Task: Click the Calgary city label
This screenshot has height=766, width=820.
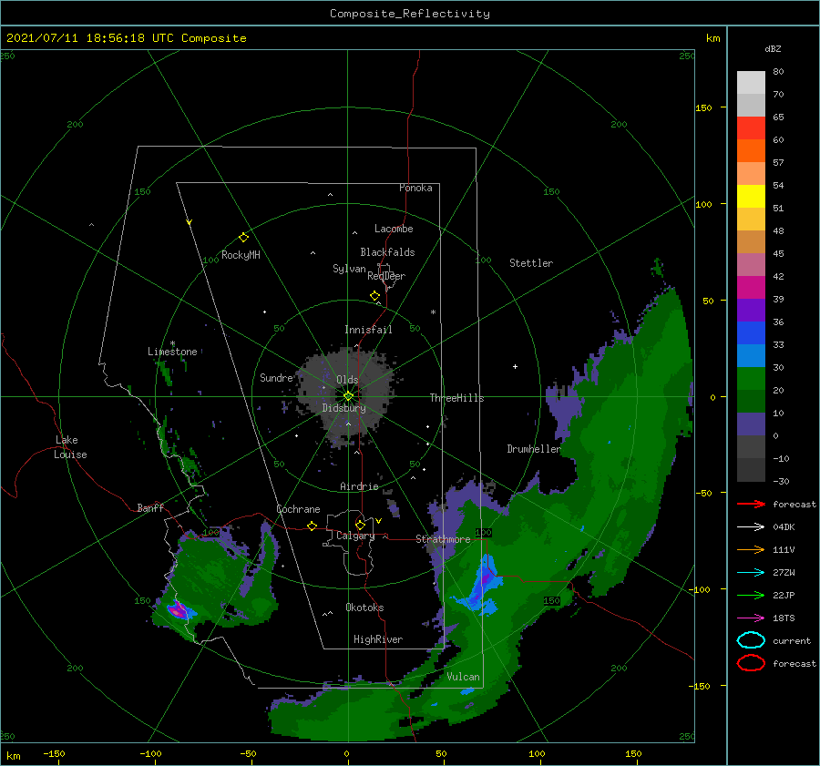Action: [x=355, y=536]
